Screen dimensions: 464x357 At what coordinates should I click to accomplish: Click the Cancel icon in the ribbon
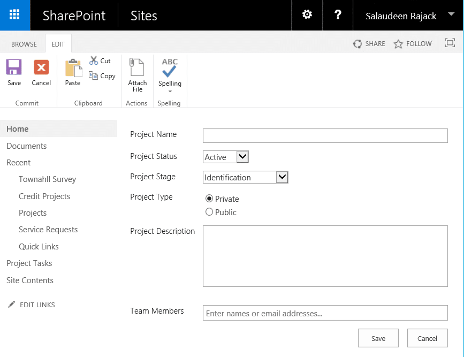click(41, 70)
